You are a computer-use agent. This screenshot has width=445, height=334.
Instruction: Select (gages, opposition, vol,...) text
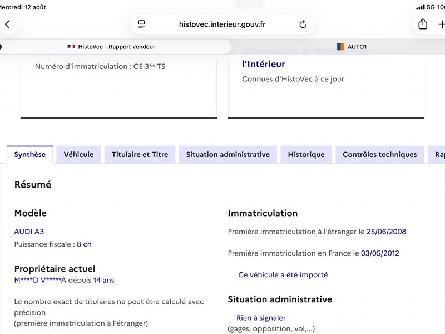click(271, 329)
